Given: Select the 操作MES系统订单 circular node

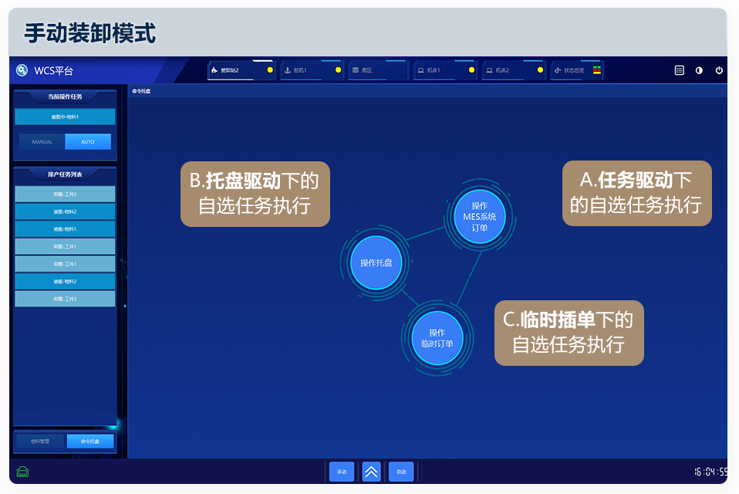Looking at the screenshot, I should pyautogui.click(x=479, y=217).
